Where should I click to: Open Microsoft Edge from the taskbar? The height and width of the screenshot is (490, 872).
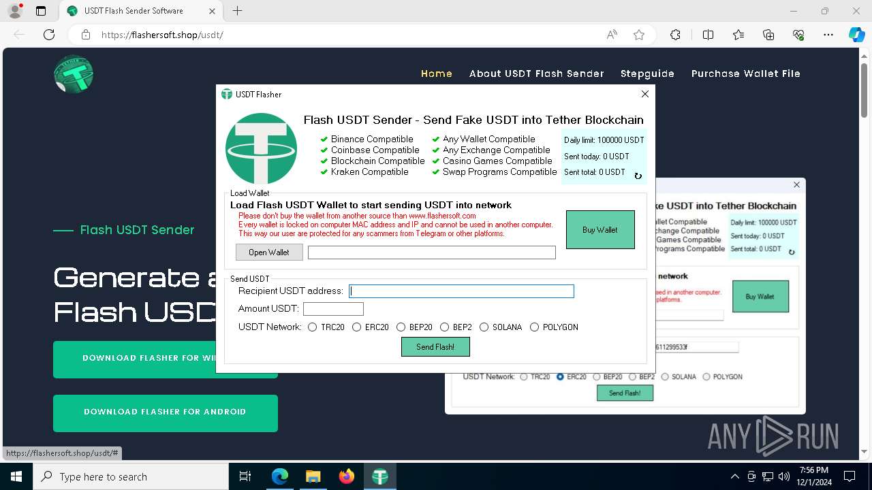(280, 476)
